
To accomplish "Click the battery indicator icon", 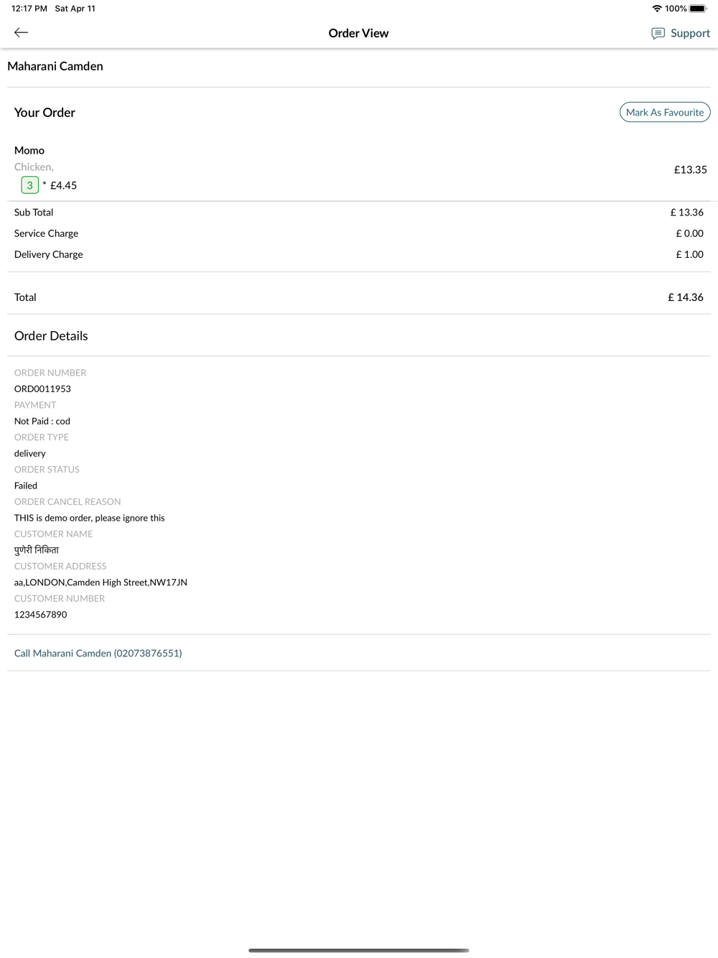I will point(698,9).
